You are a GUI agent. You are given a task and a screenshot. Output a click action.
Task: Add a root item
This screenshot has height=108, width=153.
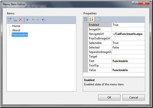[x=9, y=20]
